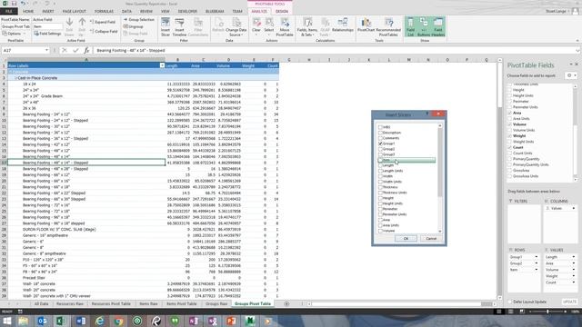Click Group Selection in the ribbon
This screenshot has height=327, width=582.
click(x=138, y=20)
